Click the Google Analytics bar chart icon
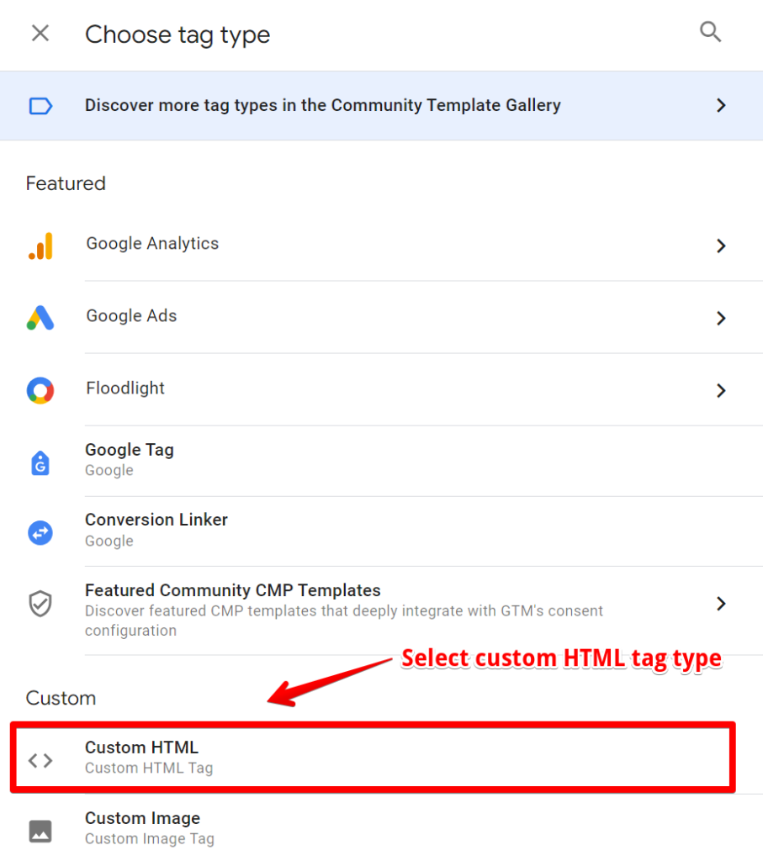763x861 pixels. pos(40,246)
